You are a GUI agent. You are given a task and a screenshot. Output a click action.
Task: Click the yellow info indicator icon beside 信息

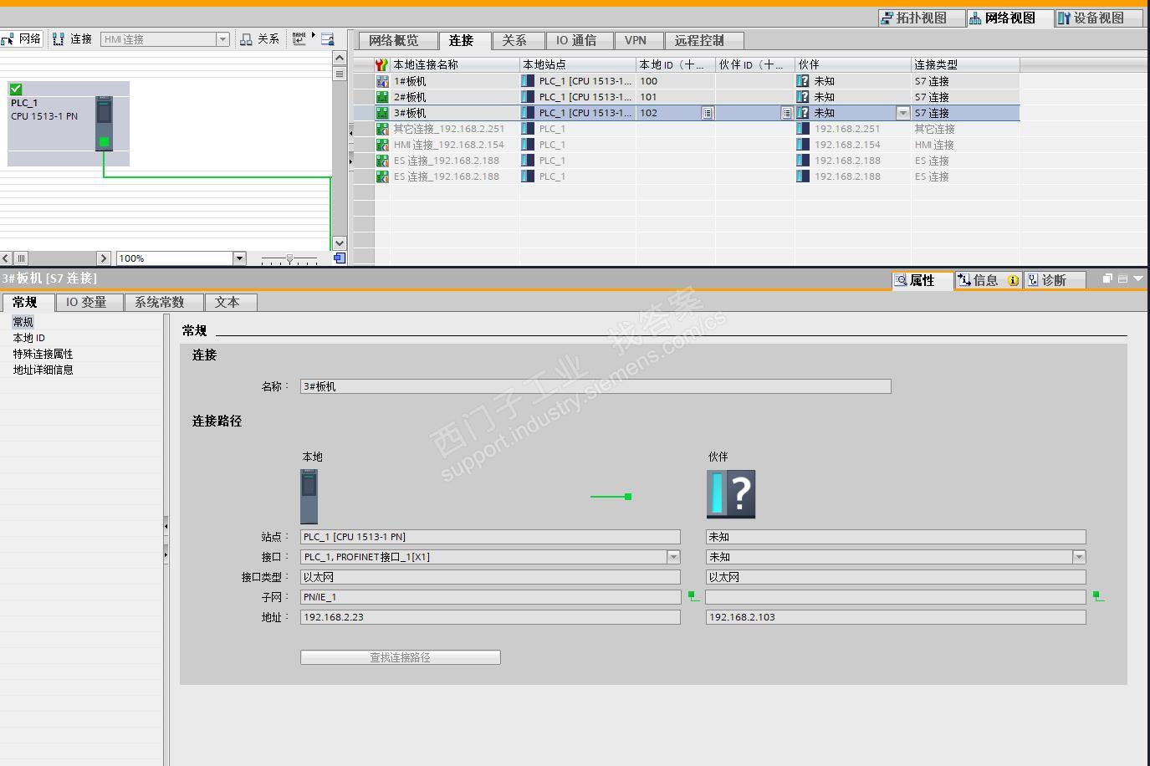click(1014, 280)
